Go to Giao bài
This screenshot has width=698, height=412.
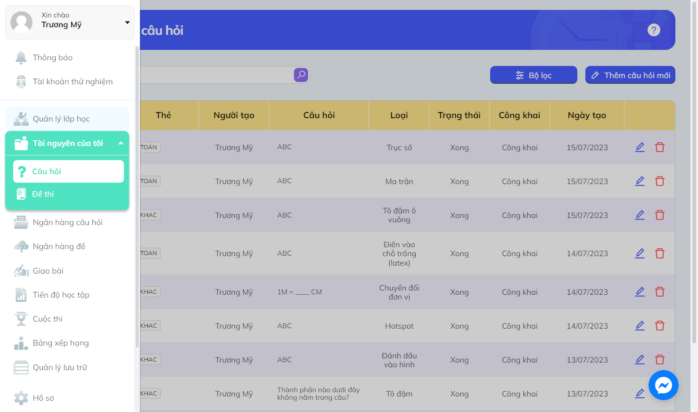(x=67, y=271)
